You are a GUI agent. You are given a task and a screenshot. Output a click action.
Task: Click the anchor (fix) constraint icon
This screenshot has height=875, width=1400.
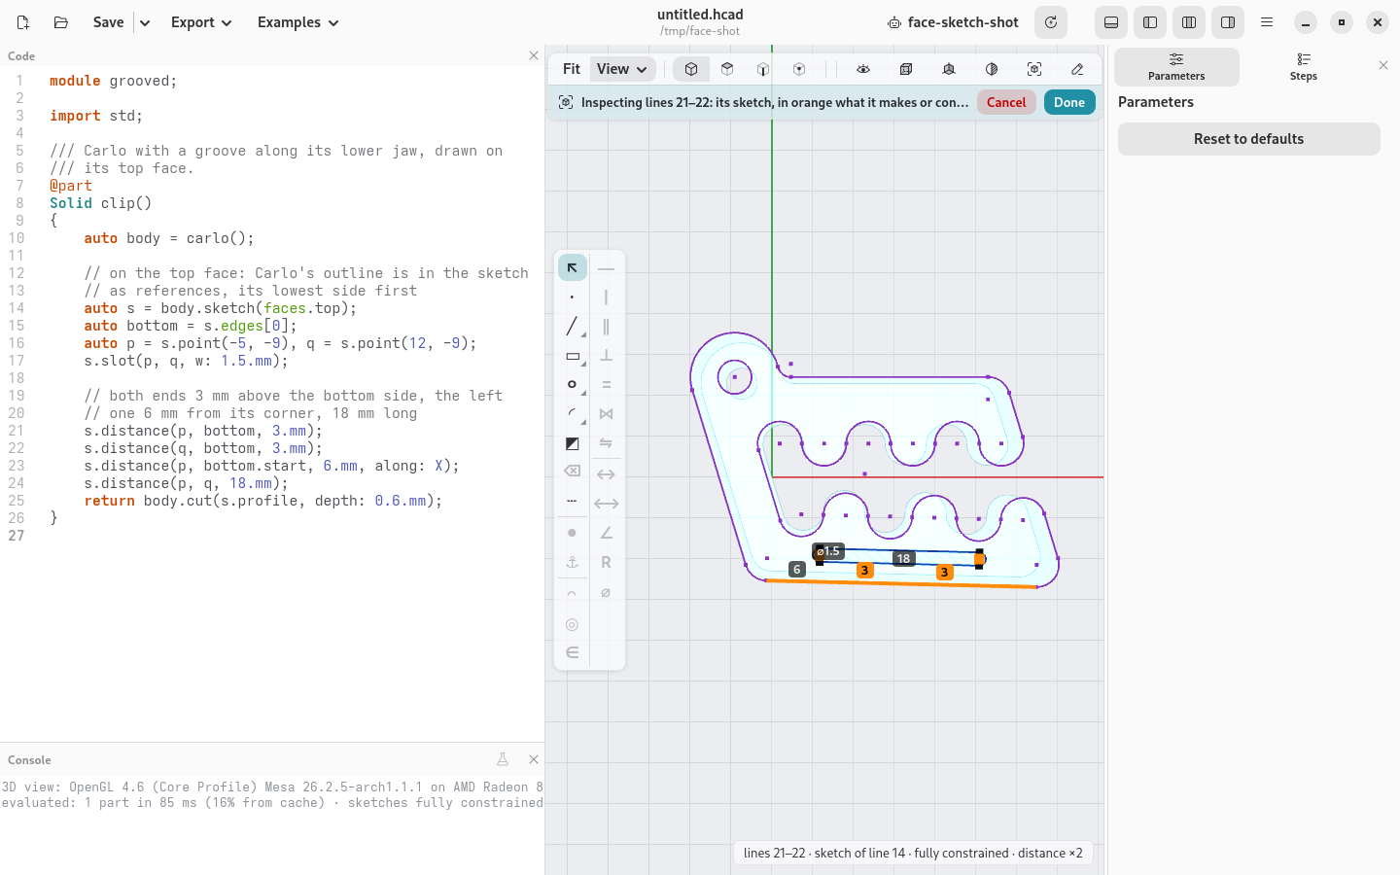pyautogui.click(x=572, y=562)
